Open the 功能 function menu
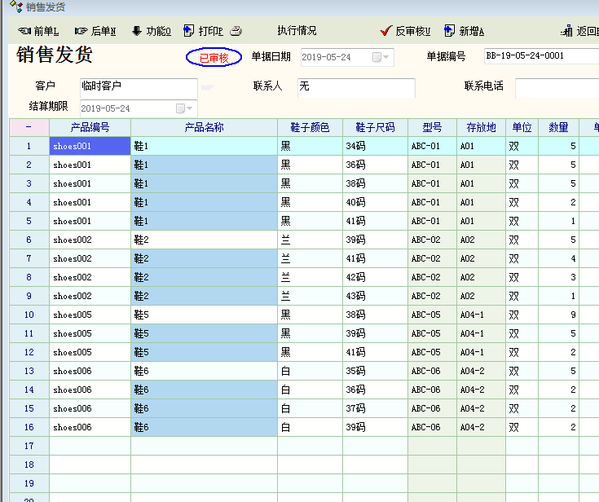 [151, 31]
